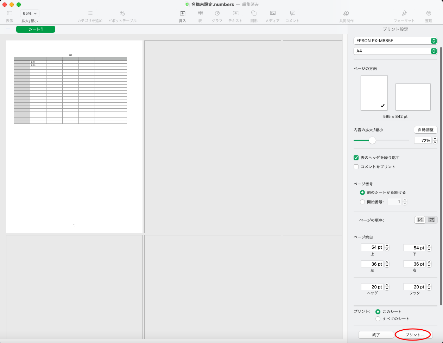Click the テキスト toolbar icon

coord(235,13)
